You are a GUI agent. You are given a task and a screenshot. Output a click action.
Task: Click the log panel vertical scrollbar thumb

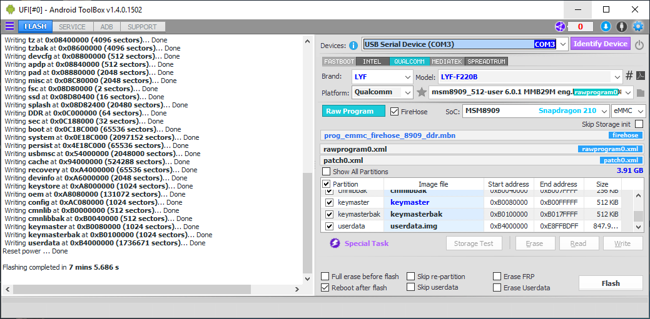pyautogui.click(x=307, y=223)
